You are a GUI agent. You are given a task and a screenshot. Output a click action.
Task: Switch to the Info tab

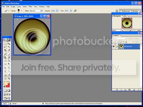click(x=125, y=16)
